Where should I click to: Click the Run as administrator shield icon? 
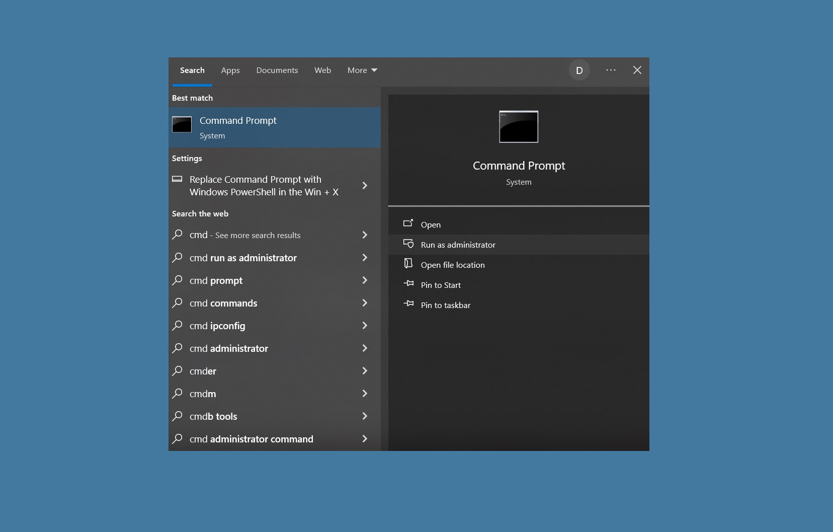[408, 244]
